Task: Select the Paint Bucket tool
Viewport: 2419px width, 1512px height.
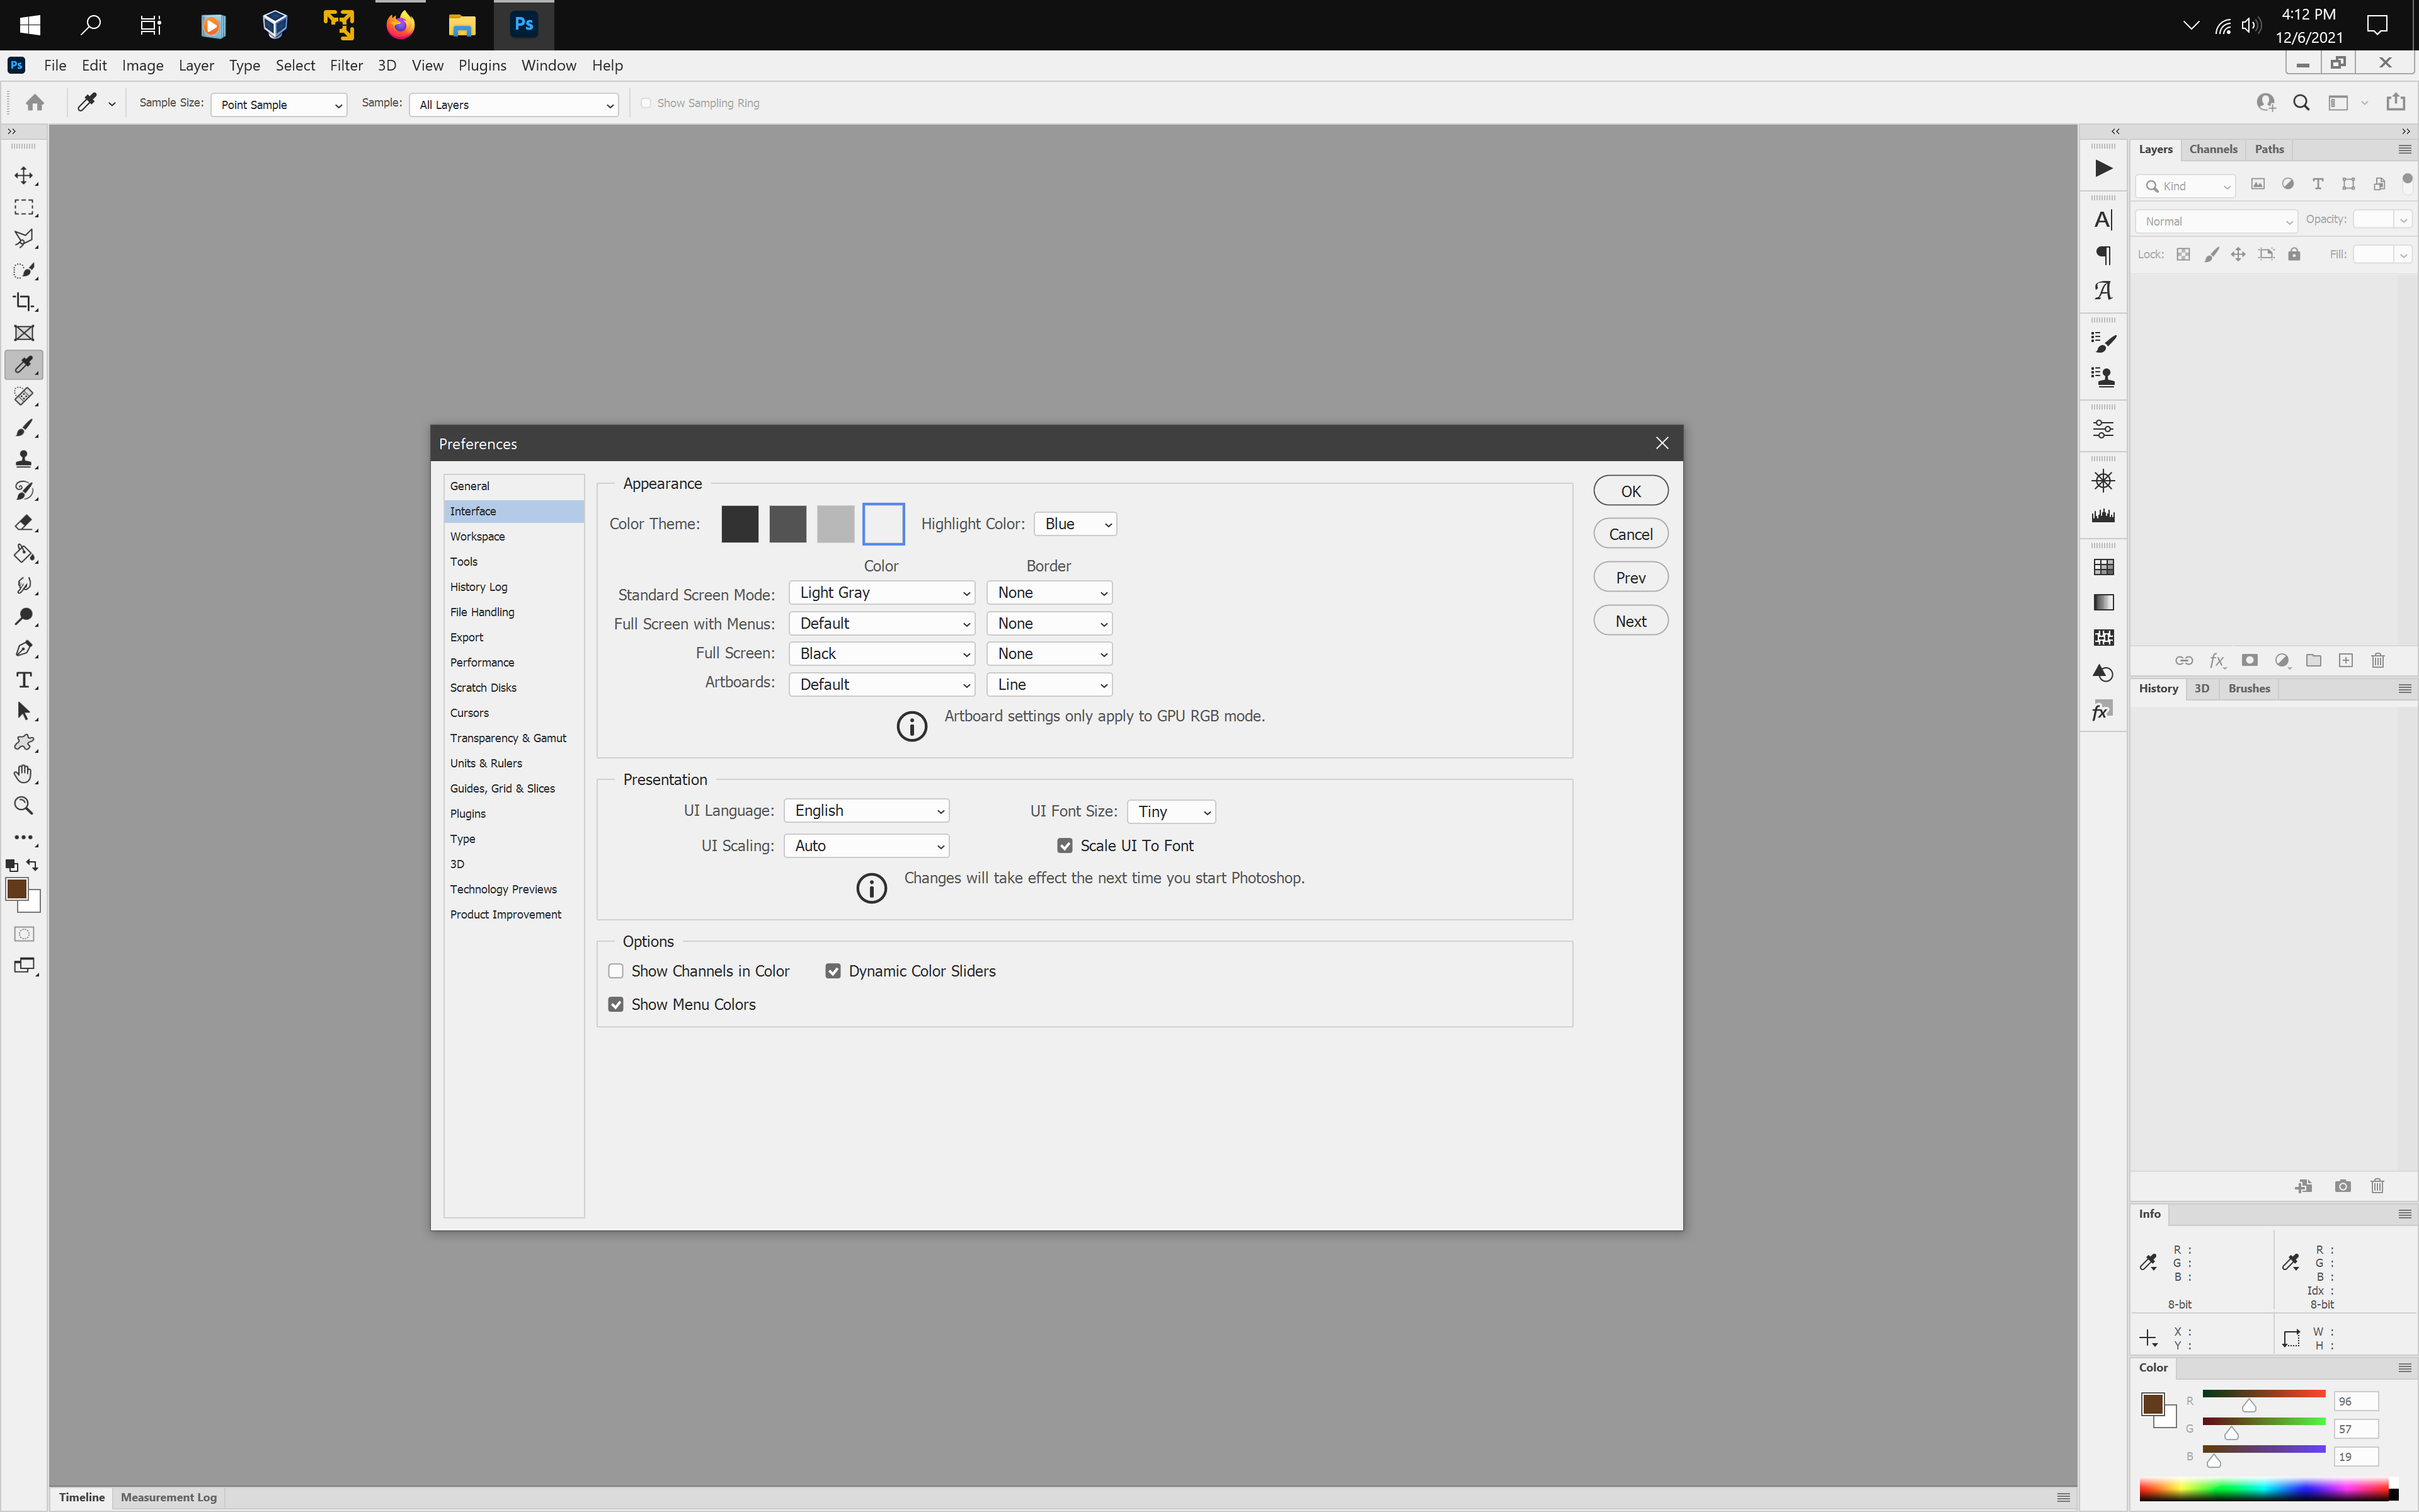Action: pos(24,554)
